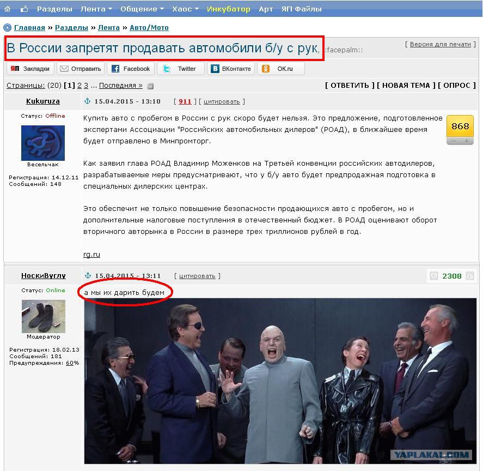
Task: Expand the Общение dropdown menu
Action: click(x=142, y=9)
